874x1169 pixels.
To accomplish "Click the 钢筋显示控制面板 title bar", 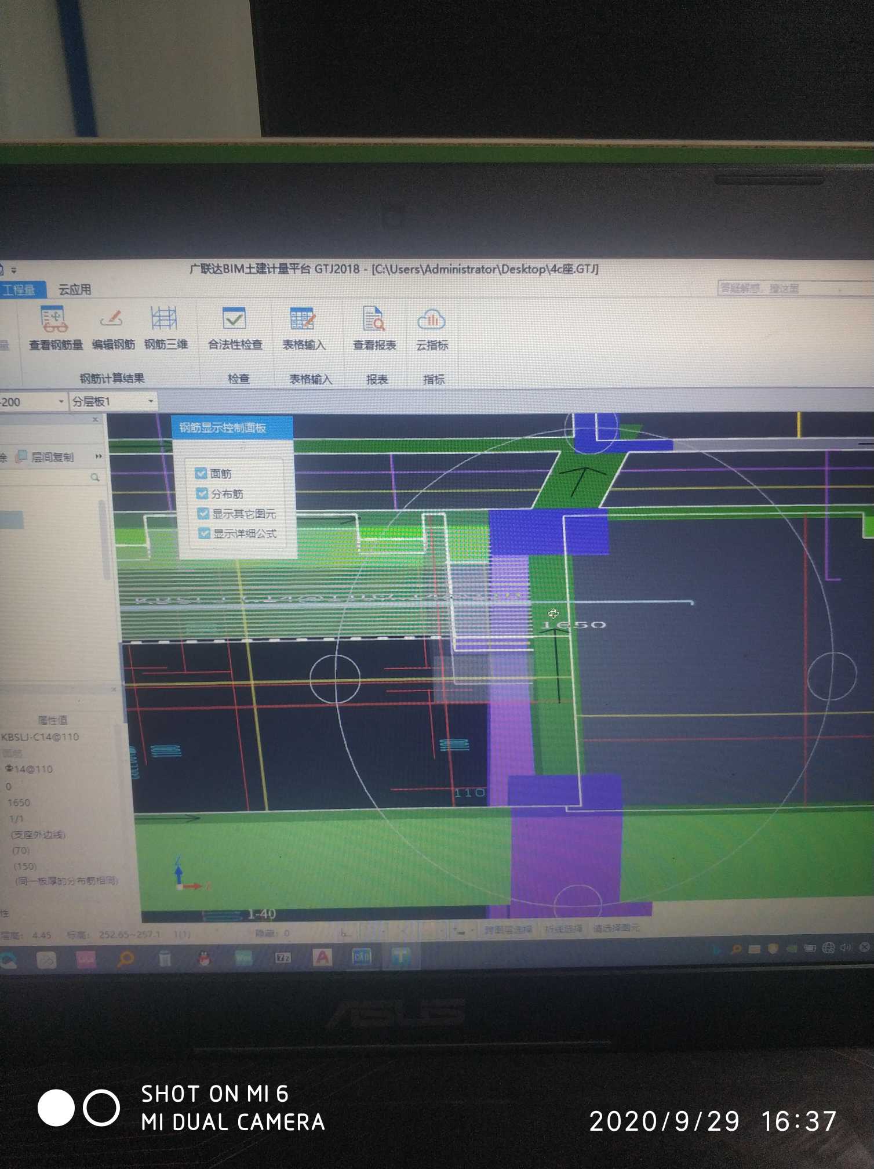I will 232,428.
